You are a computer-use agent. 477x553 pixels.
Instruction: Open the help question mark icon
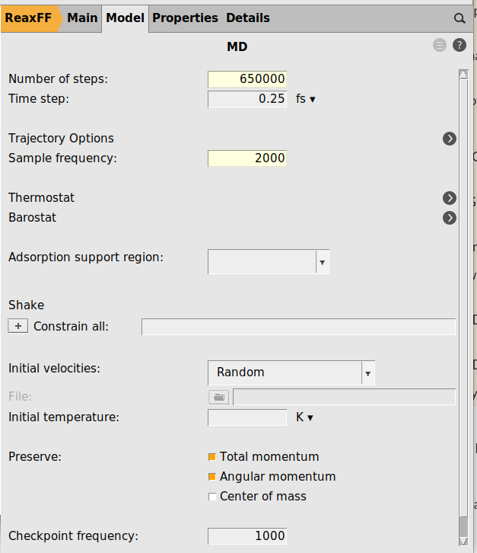tap(460, 46)
